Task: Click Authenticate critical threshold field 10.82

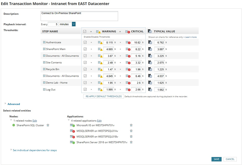Action: (x=136, y=42)
